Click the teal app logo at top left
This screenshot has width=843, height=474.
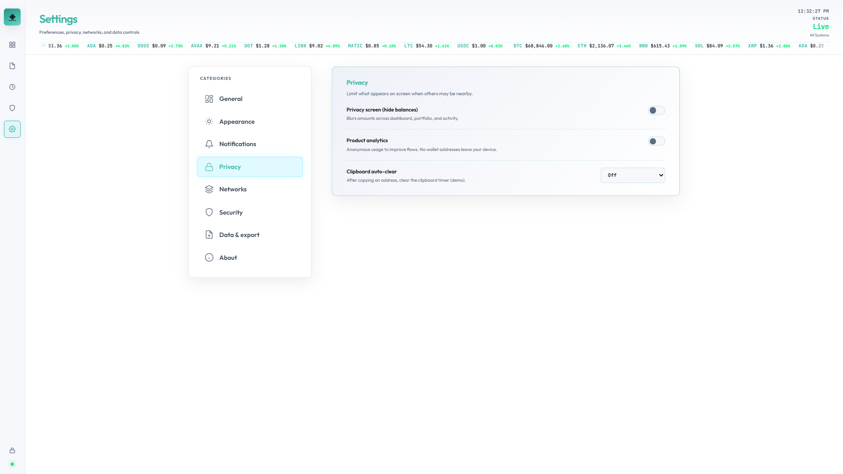[x=12, y=17]
